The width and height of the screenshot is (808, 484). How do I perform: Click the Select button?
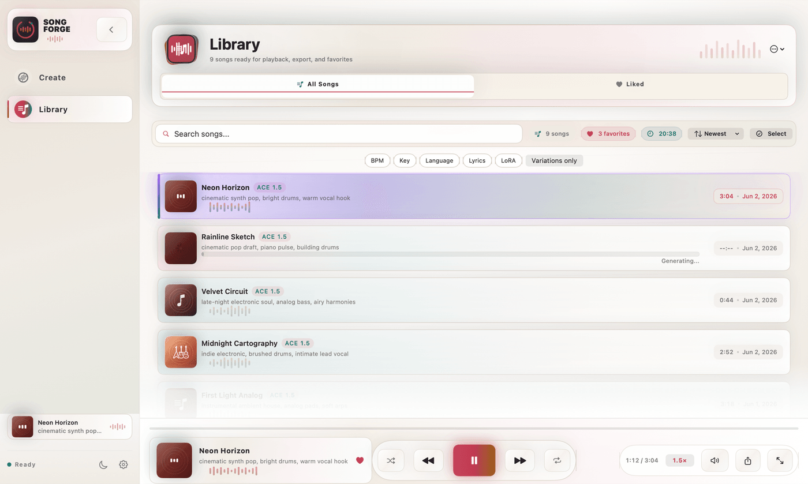(x=771, y=134)
